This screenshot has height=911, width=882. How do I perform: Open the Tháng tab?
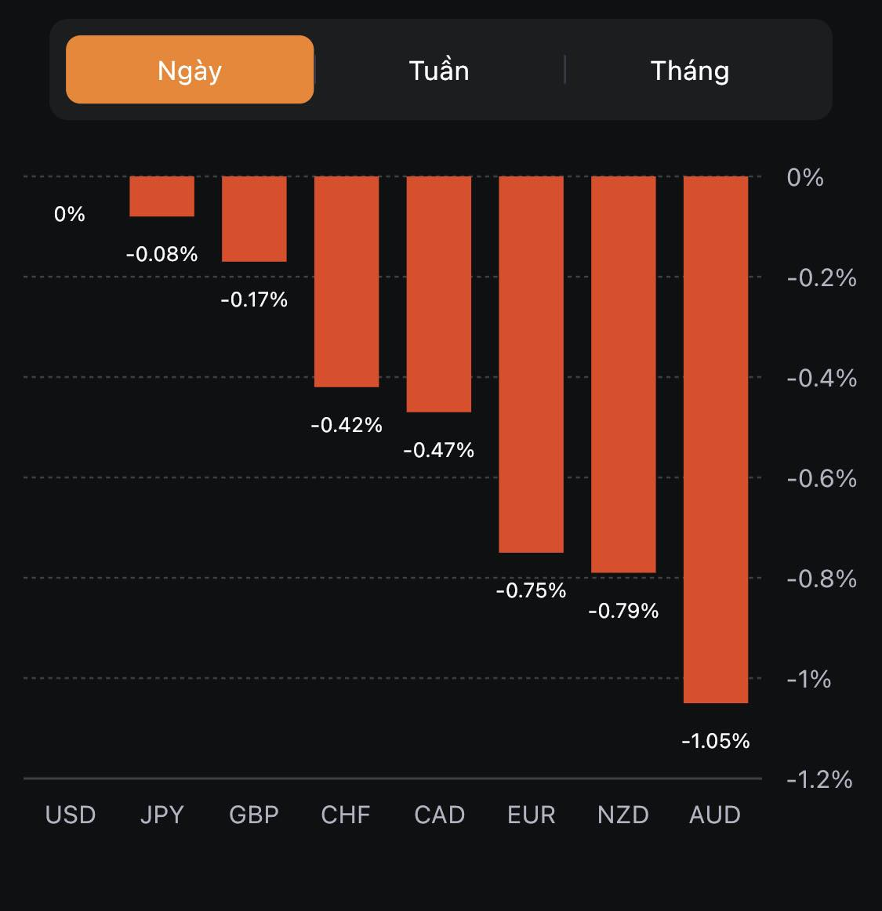(690, 70)
